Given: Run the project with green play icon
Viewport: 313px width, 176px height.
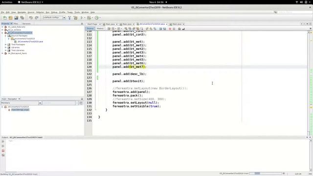Looking at the screenshot, I should point(82,18).
